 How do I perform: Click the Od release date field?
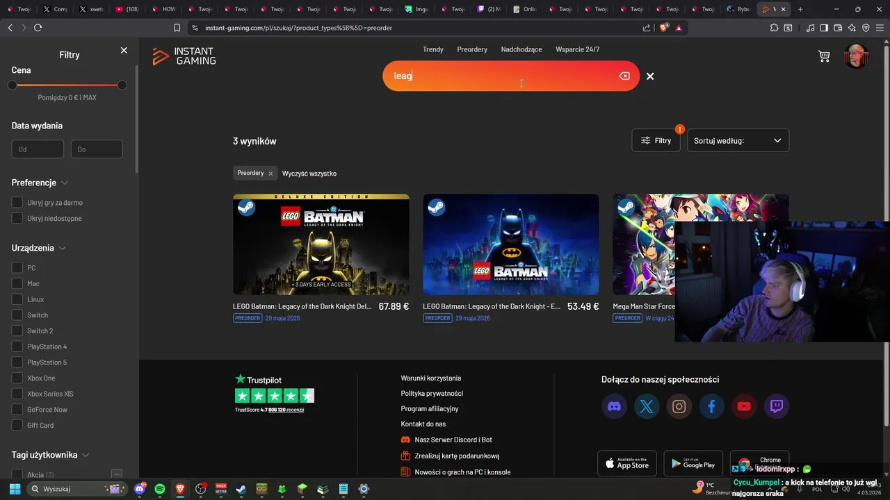(x=38, y=149)
